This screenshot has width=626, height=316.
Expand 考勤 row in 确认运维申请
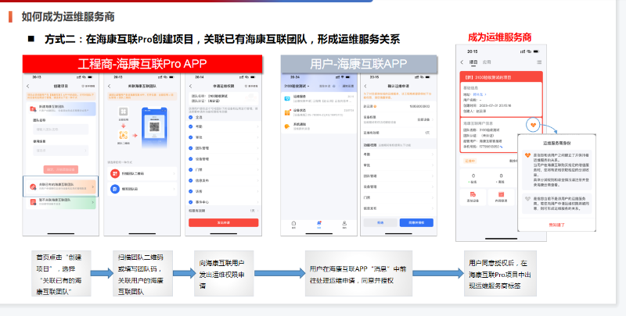coord(398,154)
